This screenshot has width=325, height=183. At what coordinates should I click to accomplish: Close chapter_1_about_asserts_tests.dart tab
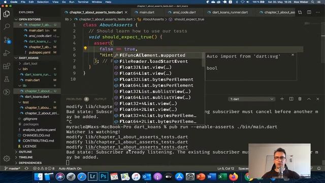[126, 12]
